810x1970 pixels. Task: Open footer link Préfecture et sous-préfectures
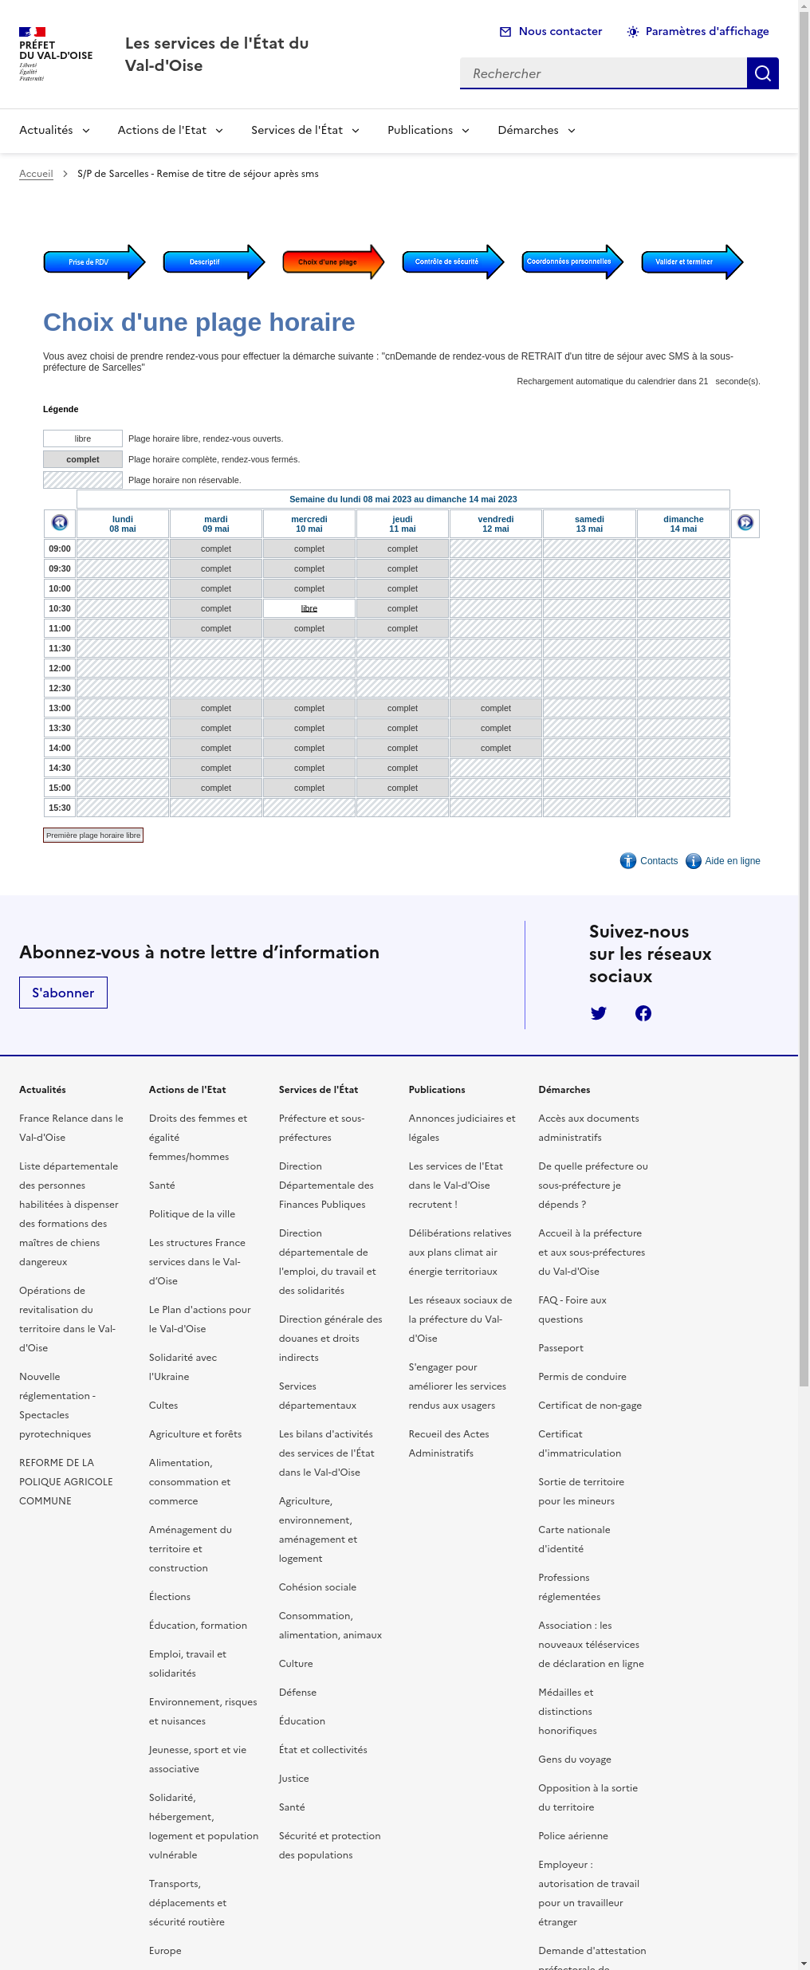coord(322,1128)
